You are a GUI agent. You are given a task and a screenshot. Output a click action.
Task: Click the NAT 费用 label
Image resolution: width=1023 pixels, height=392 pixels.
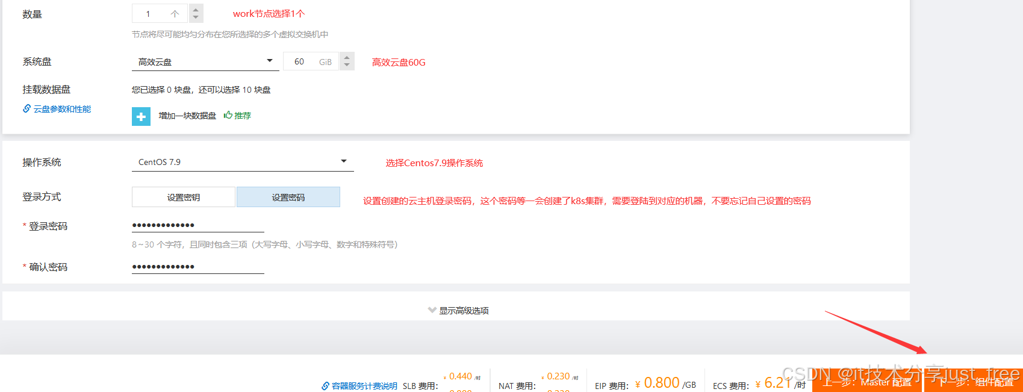pos(517,386)
